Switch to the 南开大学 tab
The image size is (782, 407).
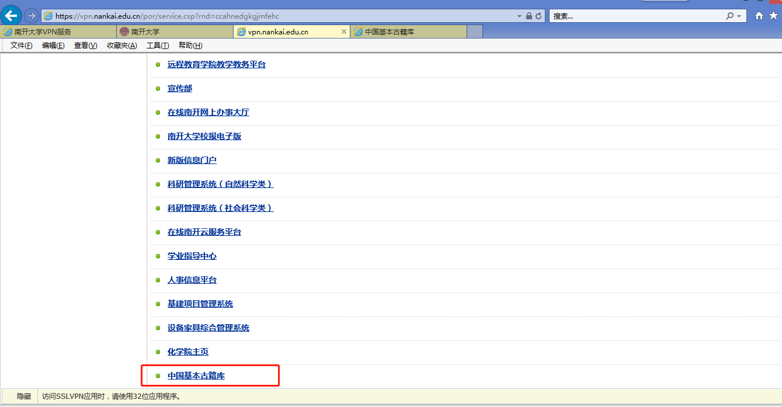click(175, 32)
